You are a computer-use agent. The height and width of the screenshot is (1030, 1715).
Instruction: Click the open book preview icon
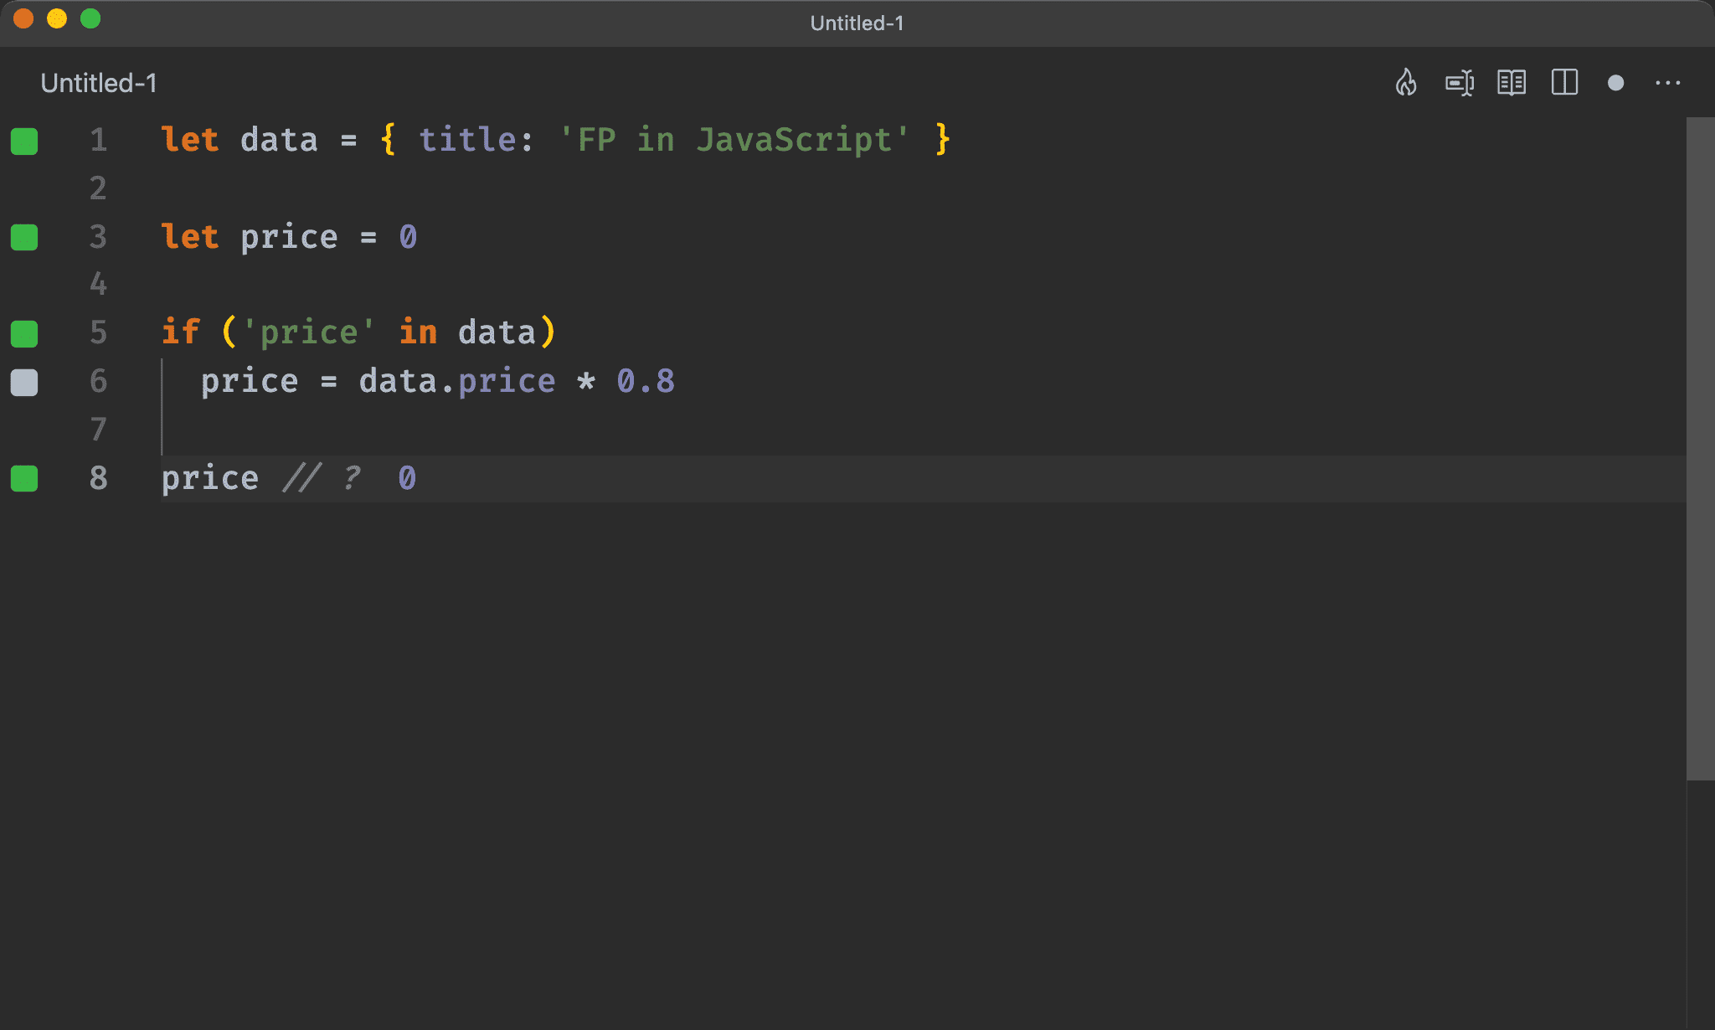(x=1512, y=83)
